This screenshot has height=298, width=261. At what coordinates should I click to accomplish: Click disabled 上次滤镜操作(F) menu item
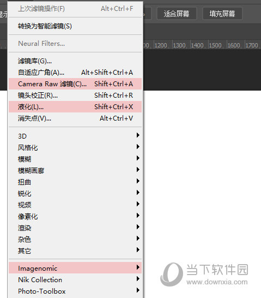(x=75, y=9)
